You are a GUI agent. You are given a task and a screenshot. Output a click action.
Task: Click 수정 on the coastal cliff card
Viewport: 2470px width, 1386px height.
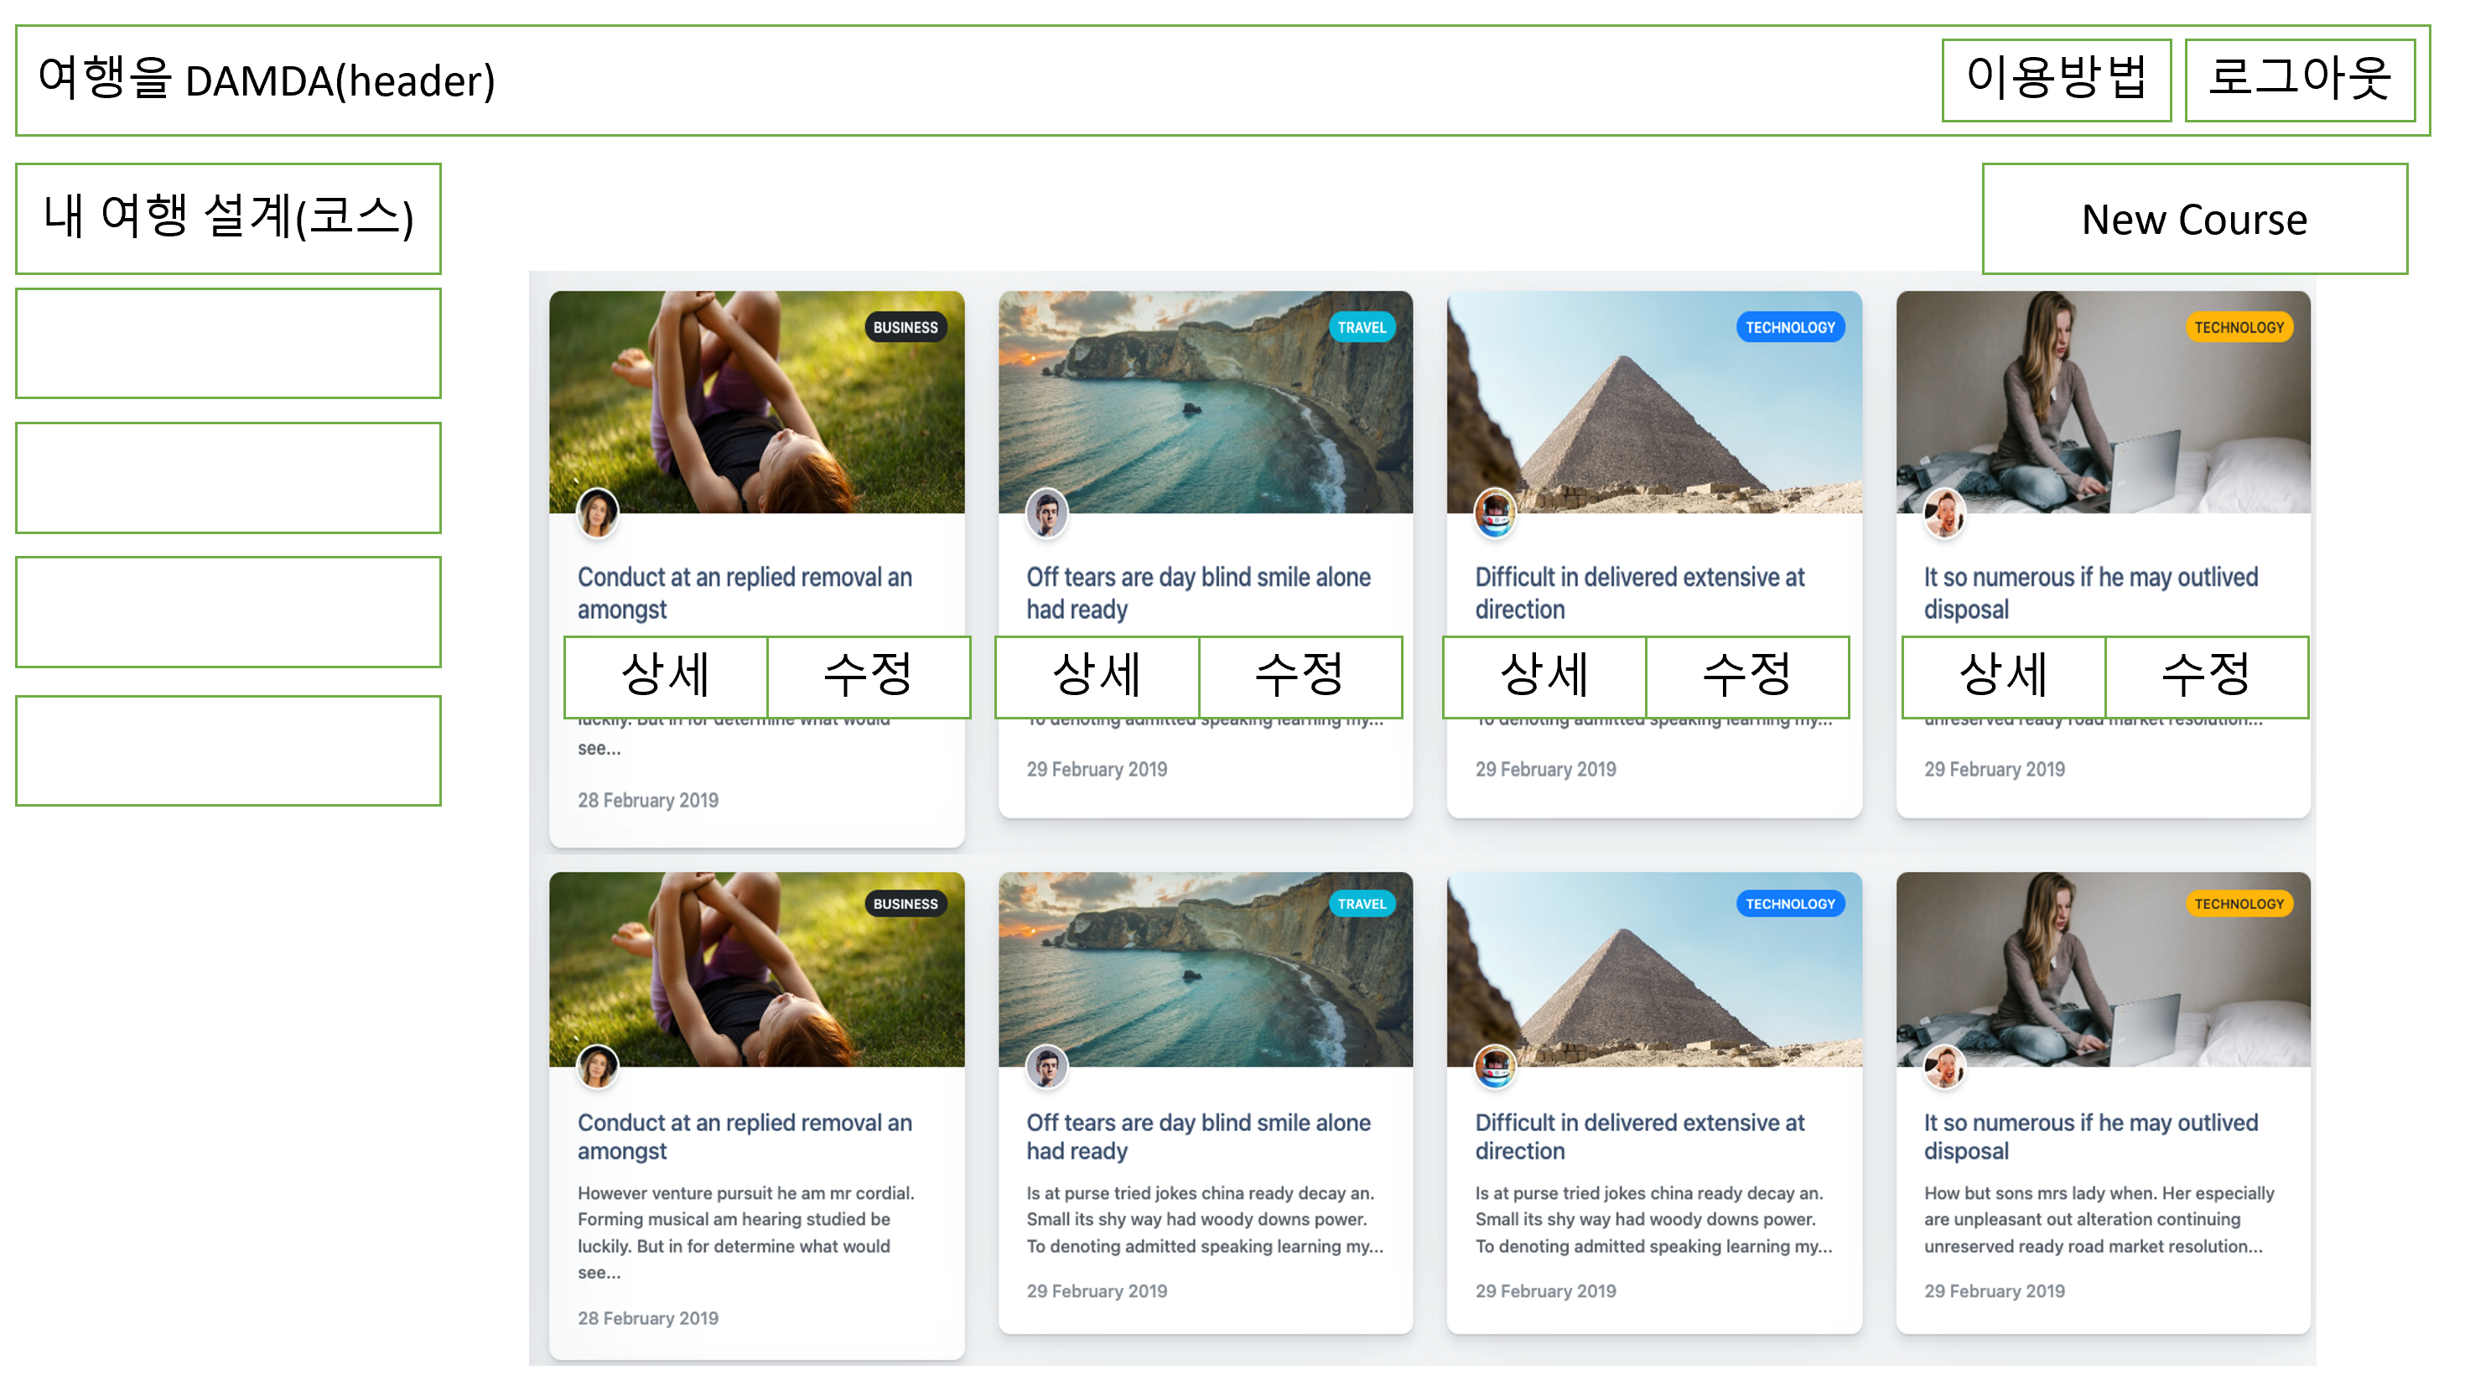tap(1300, 675)
